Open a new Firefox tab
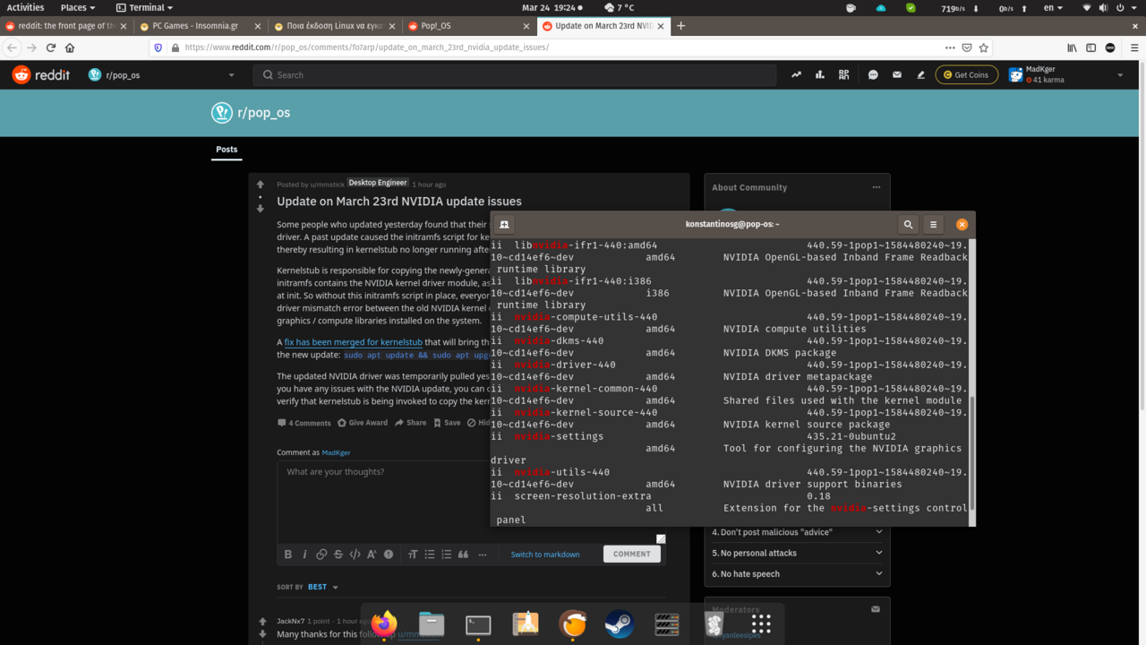 tap(681, 26)
